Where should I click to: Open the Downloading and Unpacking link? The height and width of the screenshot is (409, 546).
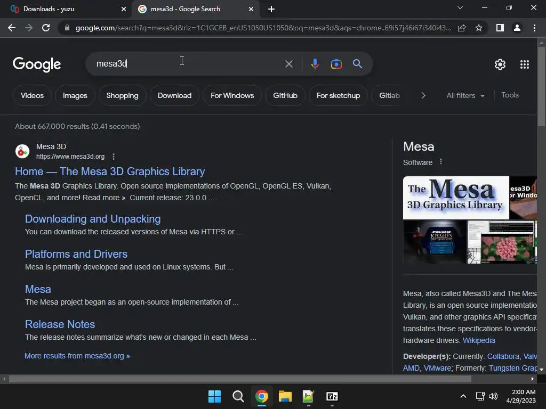93,219
